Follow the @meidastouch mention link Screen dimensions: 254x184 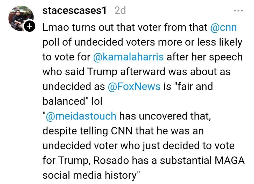(81, 116)
